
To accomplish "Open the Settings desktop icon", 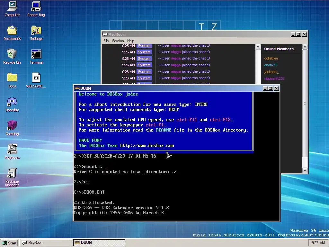I will pyautogui.click(x=36, y=33).
